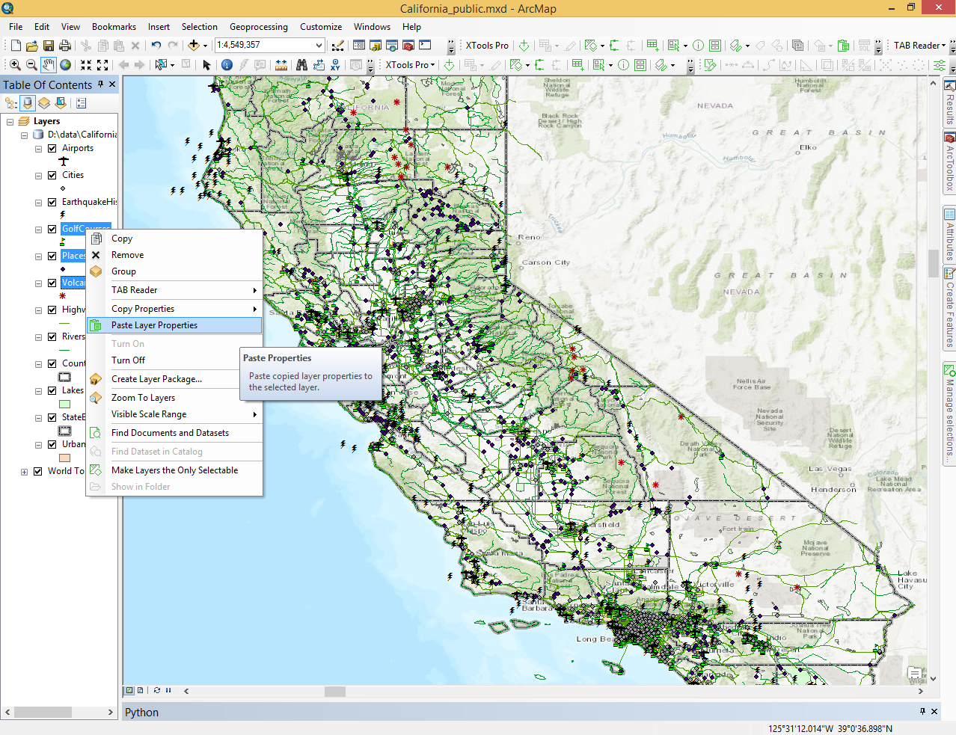Open the Results side tab
This screenshot has width=956, height=735.
pyautogui.click(x=949, y=102)
